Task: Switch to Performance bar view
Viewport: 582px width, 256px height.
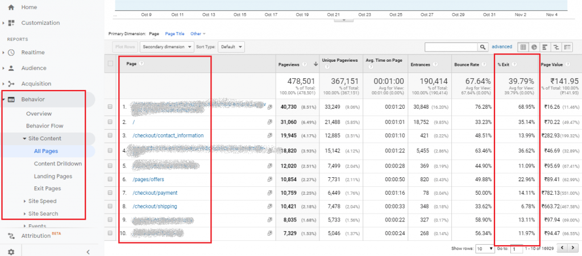Action: [544, 47]
